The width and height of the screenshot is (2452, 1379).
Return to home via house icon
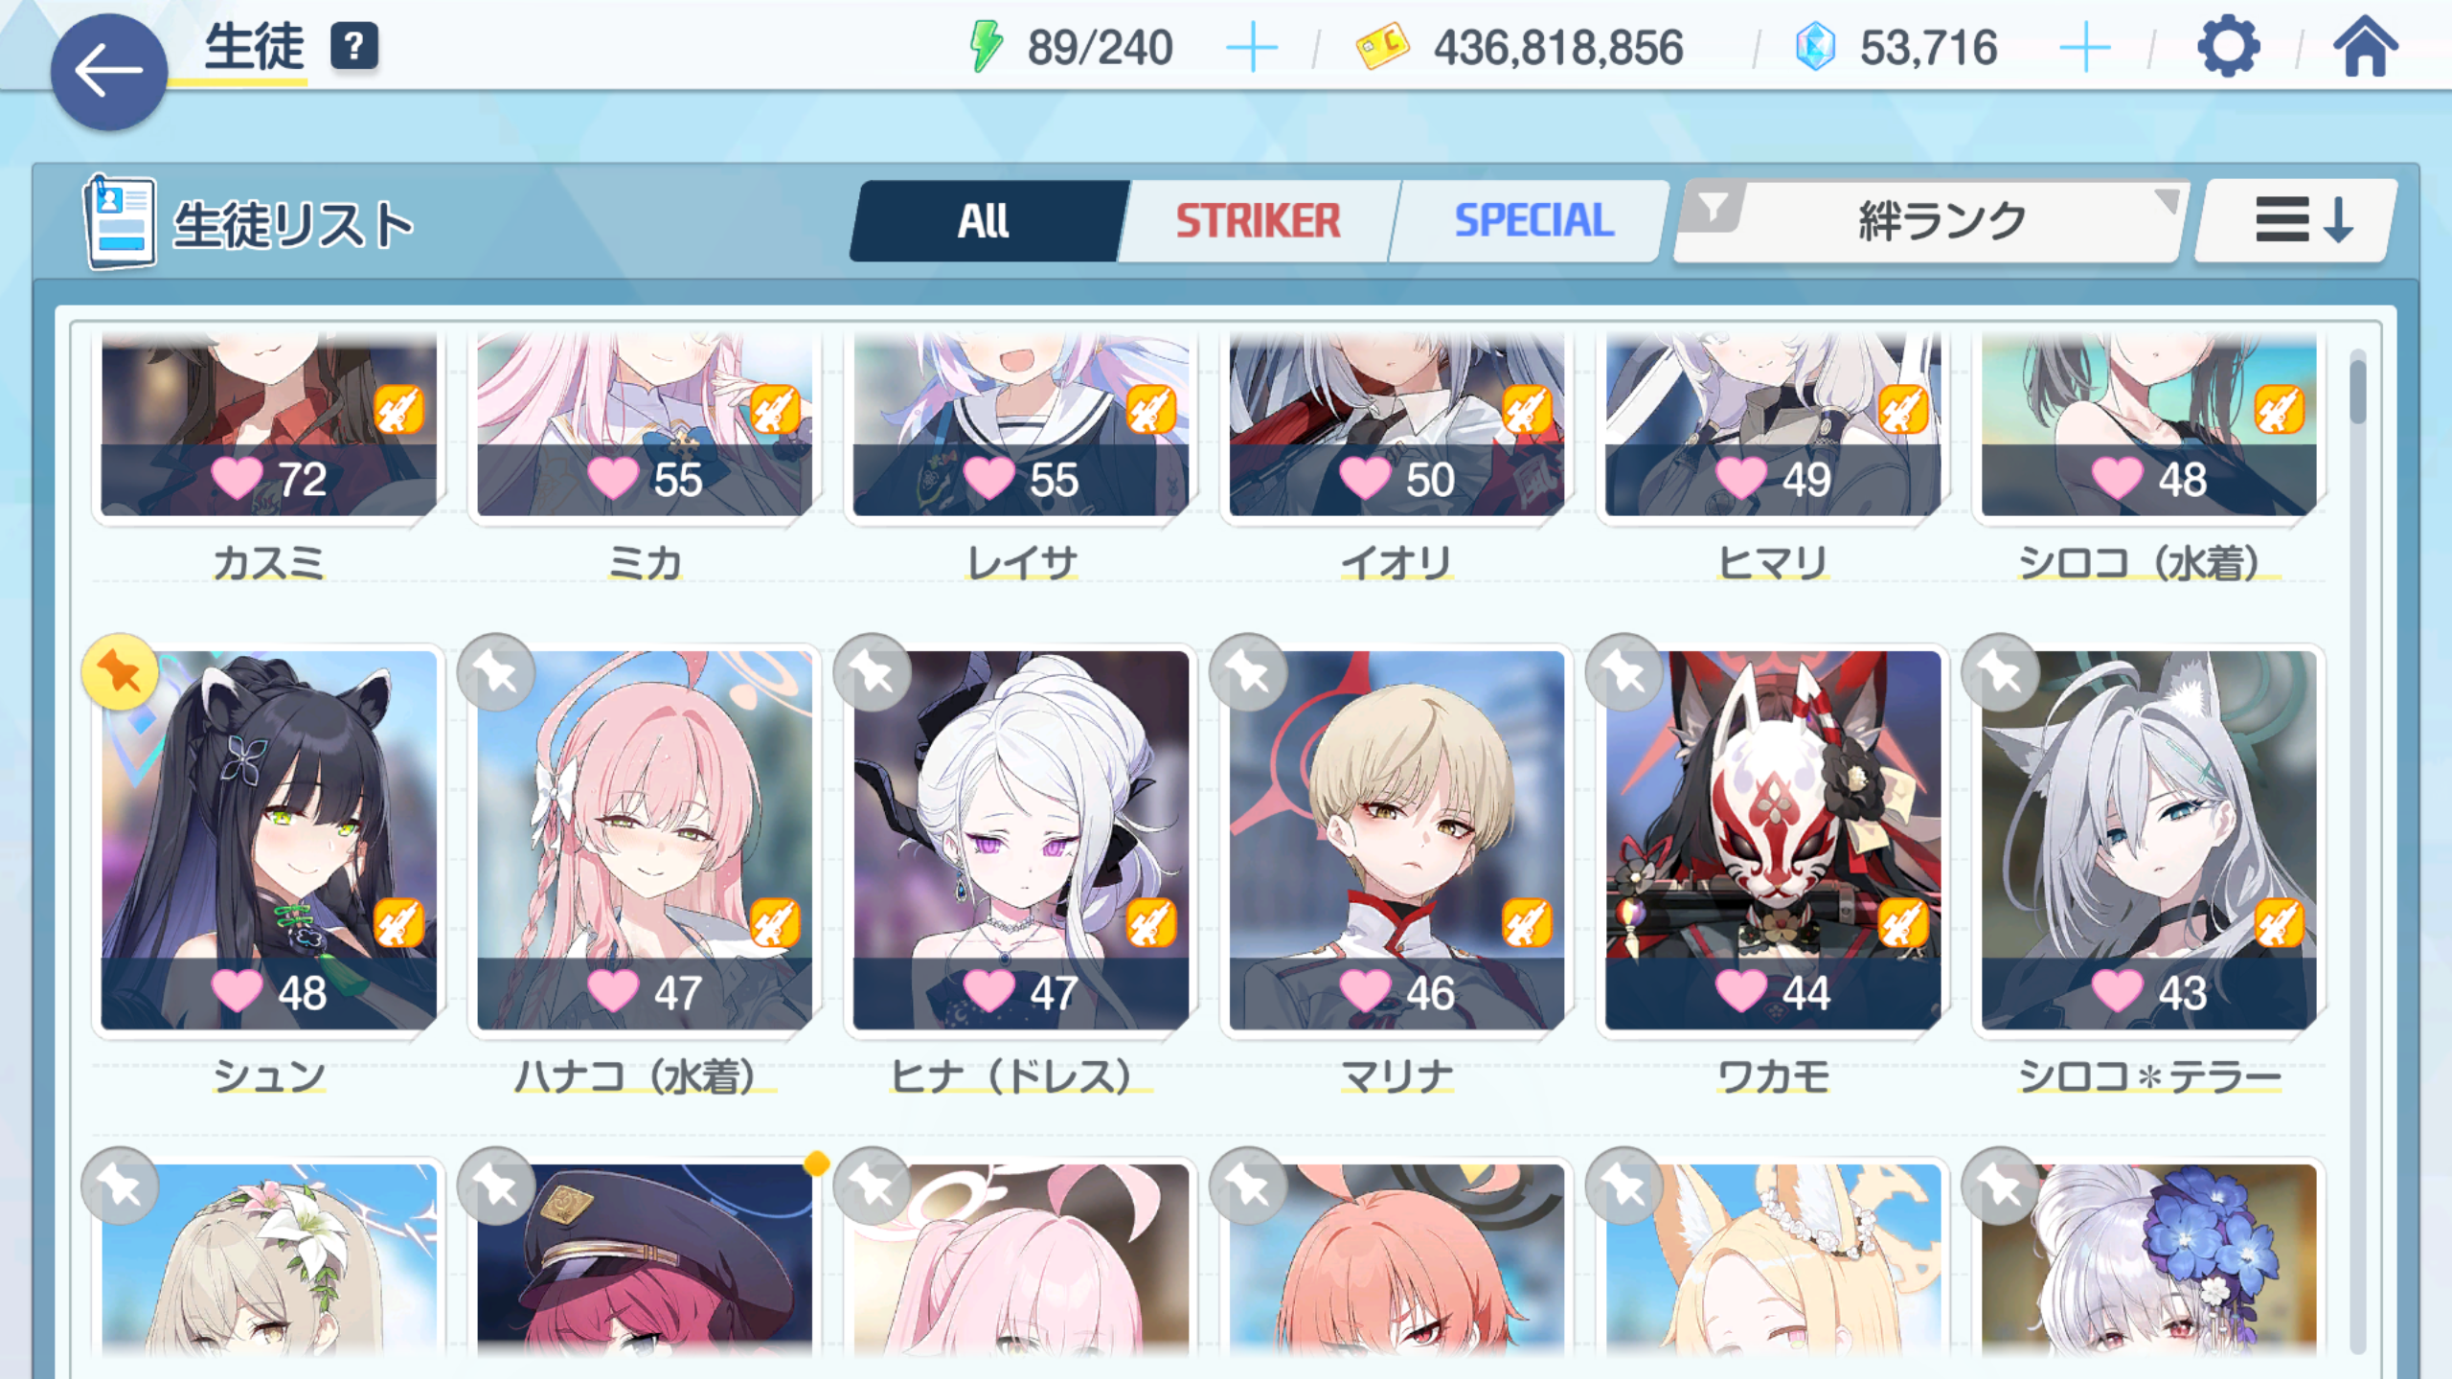[x=2365, y=47]
